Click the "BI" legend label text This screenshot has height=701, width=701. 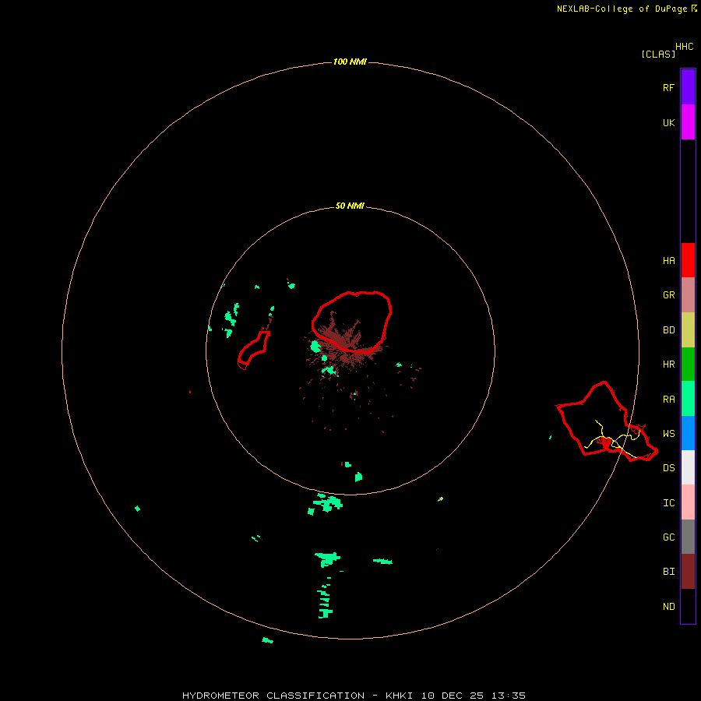(x=668, y=572)
